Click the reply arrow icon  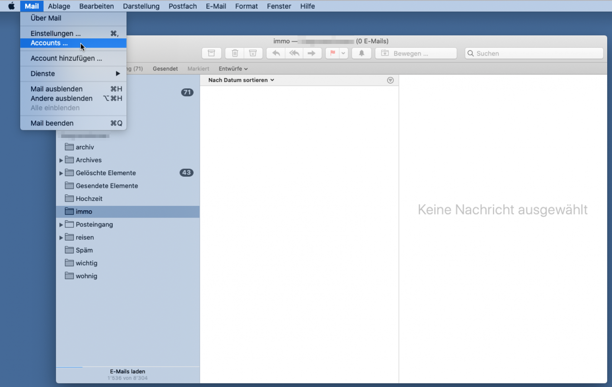(x=276, y=53)
